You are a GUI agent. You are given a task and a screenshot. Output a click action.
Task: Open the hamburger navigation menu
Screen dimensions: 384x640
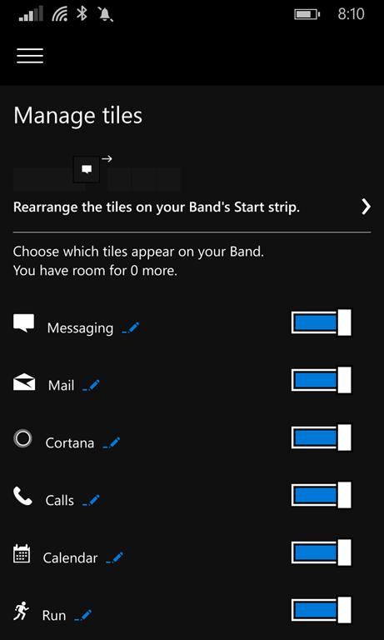click(x=30, y=56)
